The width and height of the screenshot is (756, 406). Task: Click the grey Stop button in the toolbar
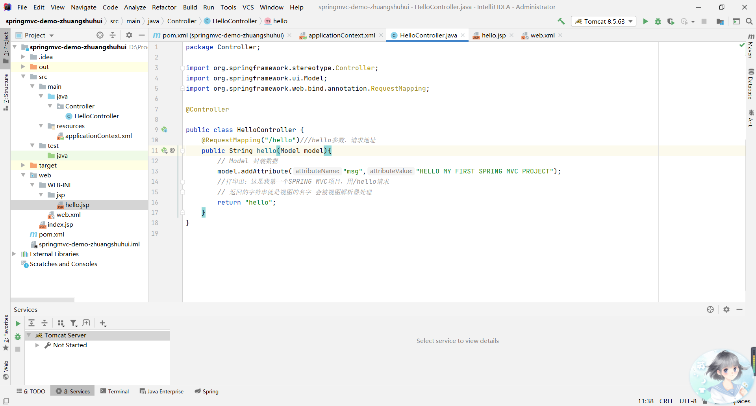[x=704, y=21]
